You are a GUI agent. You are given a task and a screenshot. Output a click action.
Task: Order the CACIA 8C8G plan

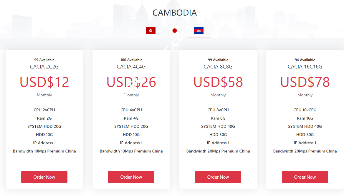[218, 177]
